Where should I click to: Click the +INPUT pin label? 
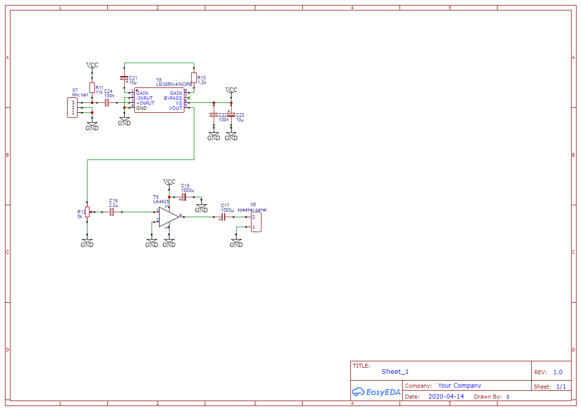145,103
